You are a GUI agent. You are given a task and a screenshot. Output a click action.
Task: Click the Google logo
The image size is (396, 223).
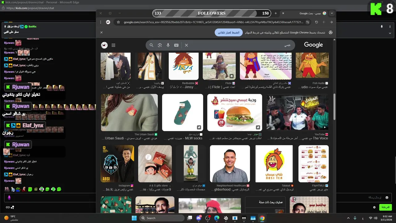pos(313,45)
